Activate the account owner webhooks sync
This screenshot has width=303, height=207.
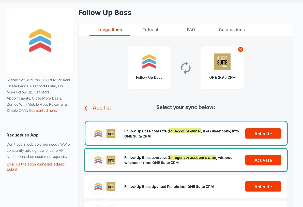click(263, 133)
